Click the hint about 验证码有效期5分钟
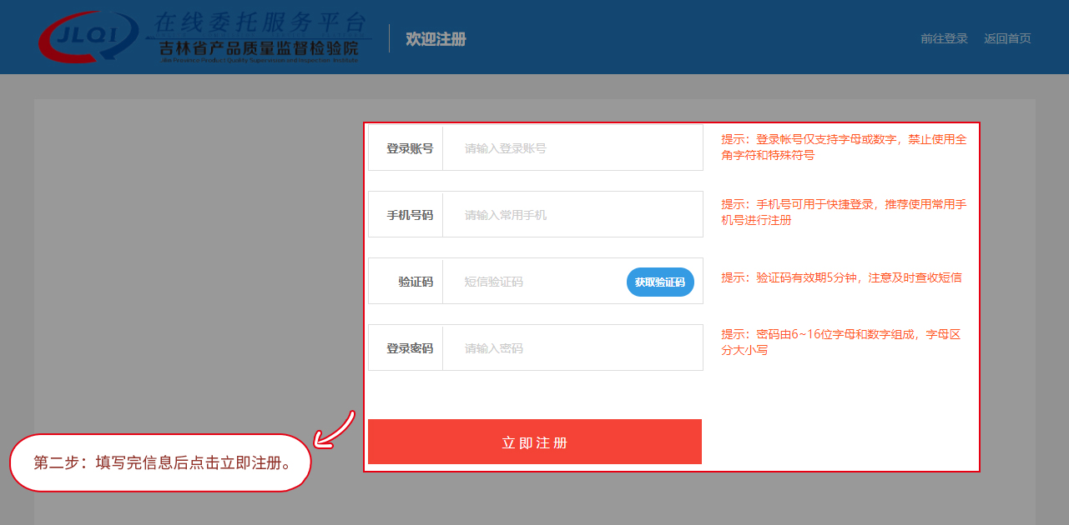Screen dimensions: 1069x525 [841, 277]
